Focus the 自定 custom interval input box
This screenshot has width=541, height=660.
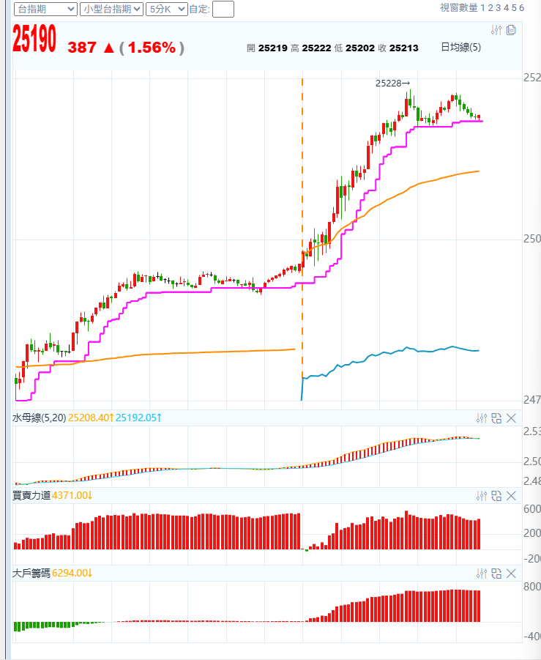[223, 9]
